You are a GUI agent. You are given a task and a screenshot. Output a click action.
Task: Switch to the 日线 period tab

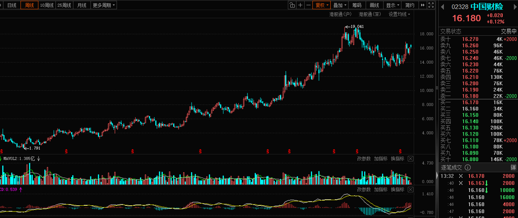[x=11, y=5]
